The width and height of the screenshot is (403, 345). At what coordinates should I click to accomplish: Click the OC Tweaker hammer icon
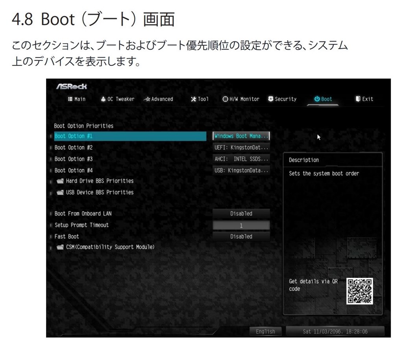pos(103,99)
